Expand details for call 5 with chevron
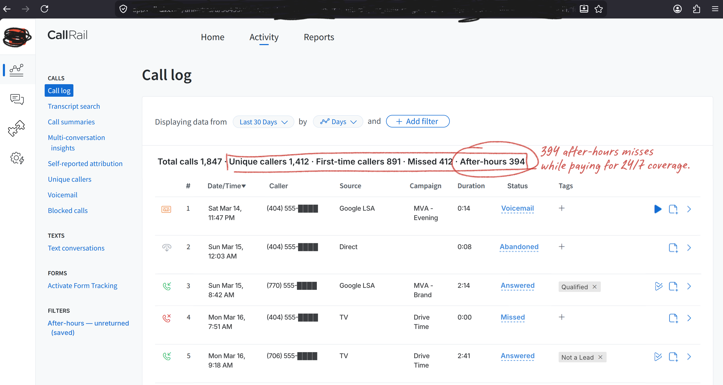This screenshot has width=723, height=385. tap(689, 356)
